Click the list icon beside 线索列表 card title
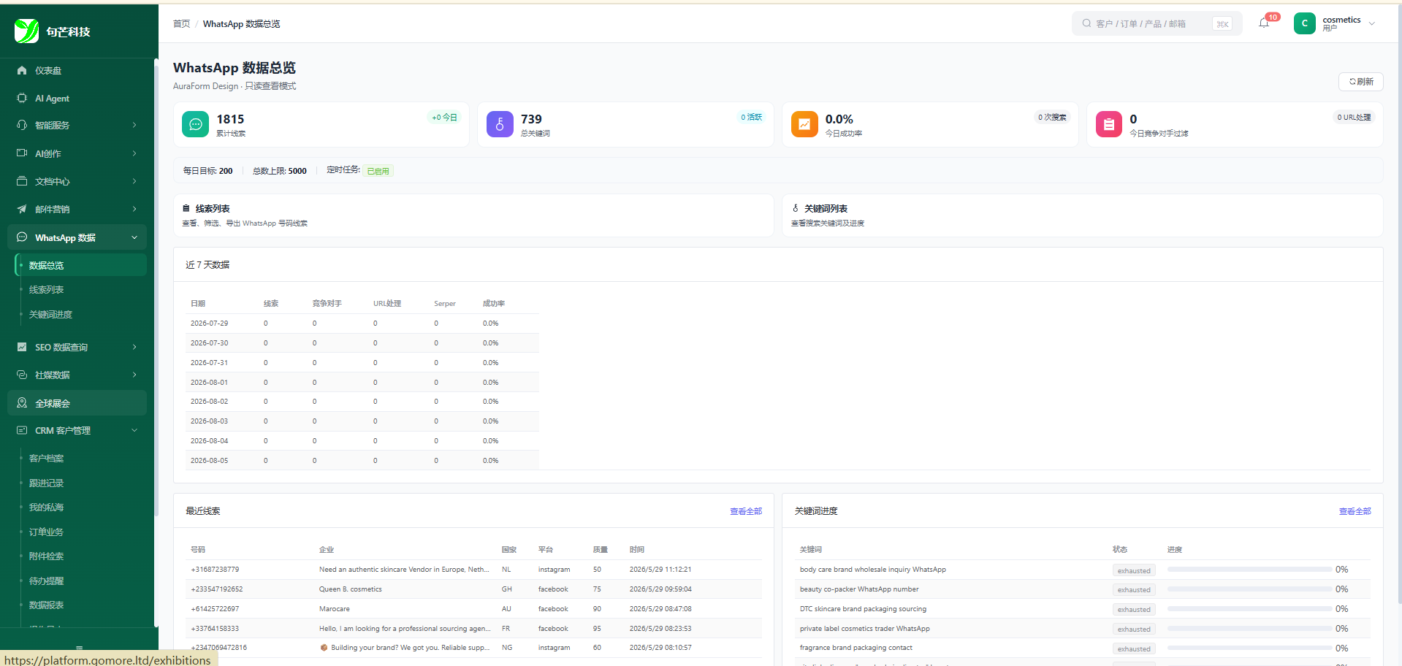1402x666 pixels. point(186,208)
